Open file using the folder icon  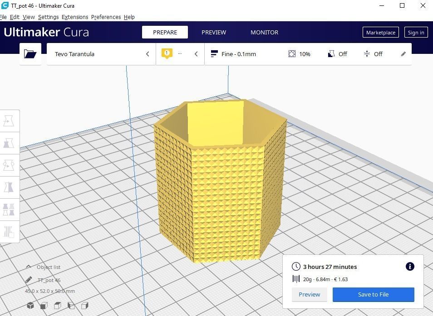tap(30, 54)
